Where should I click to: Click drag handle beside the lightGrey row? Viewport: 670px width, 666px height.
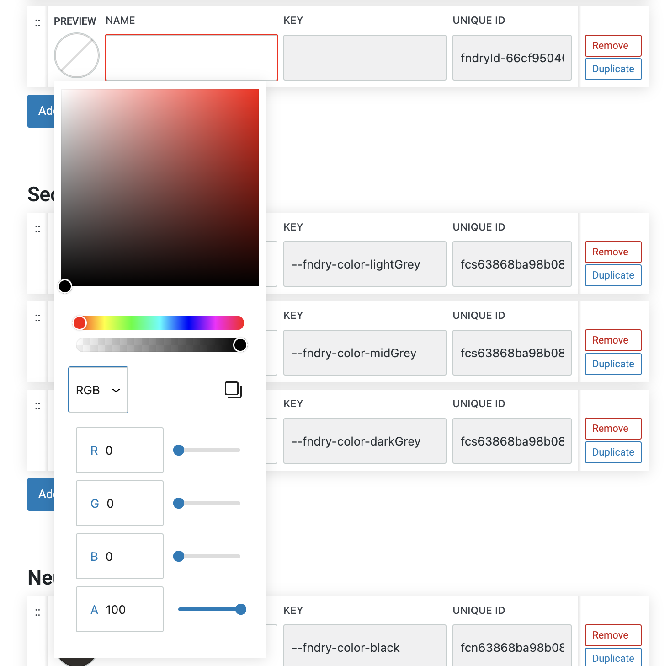[37, 229]
